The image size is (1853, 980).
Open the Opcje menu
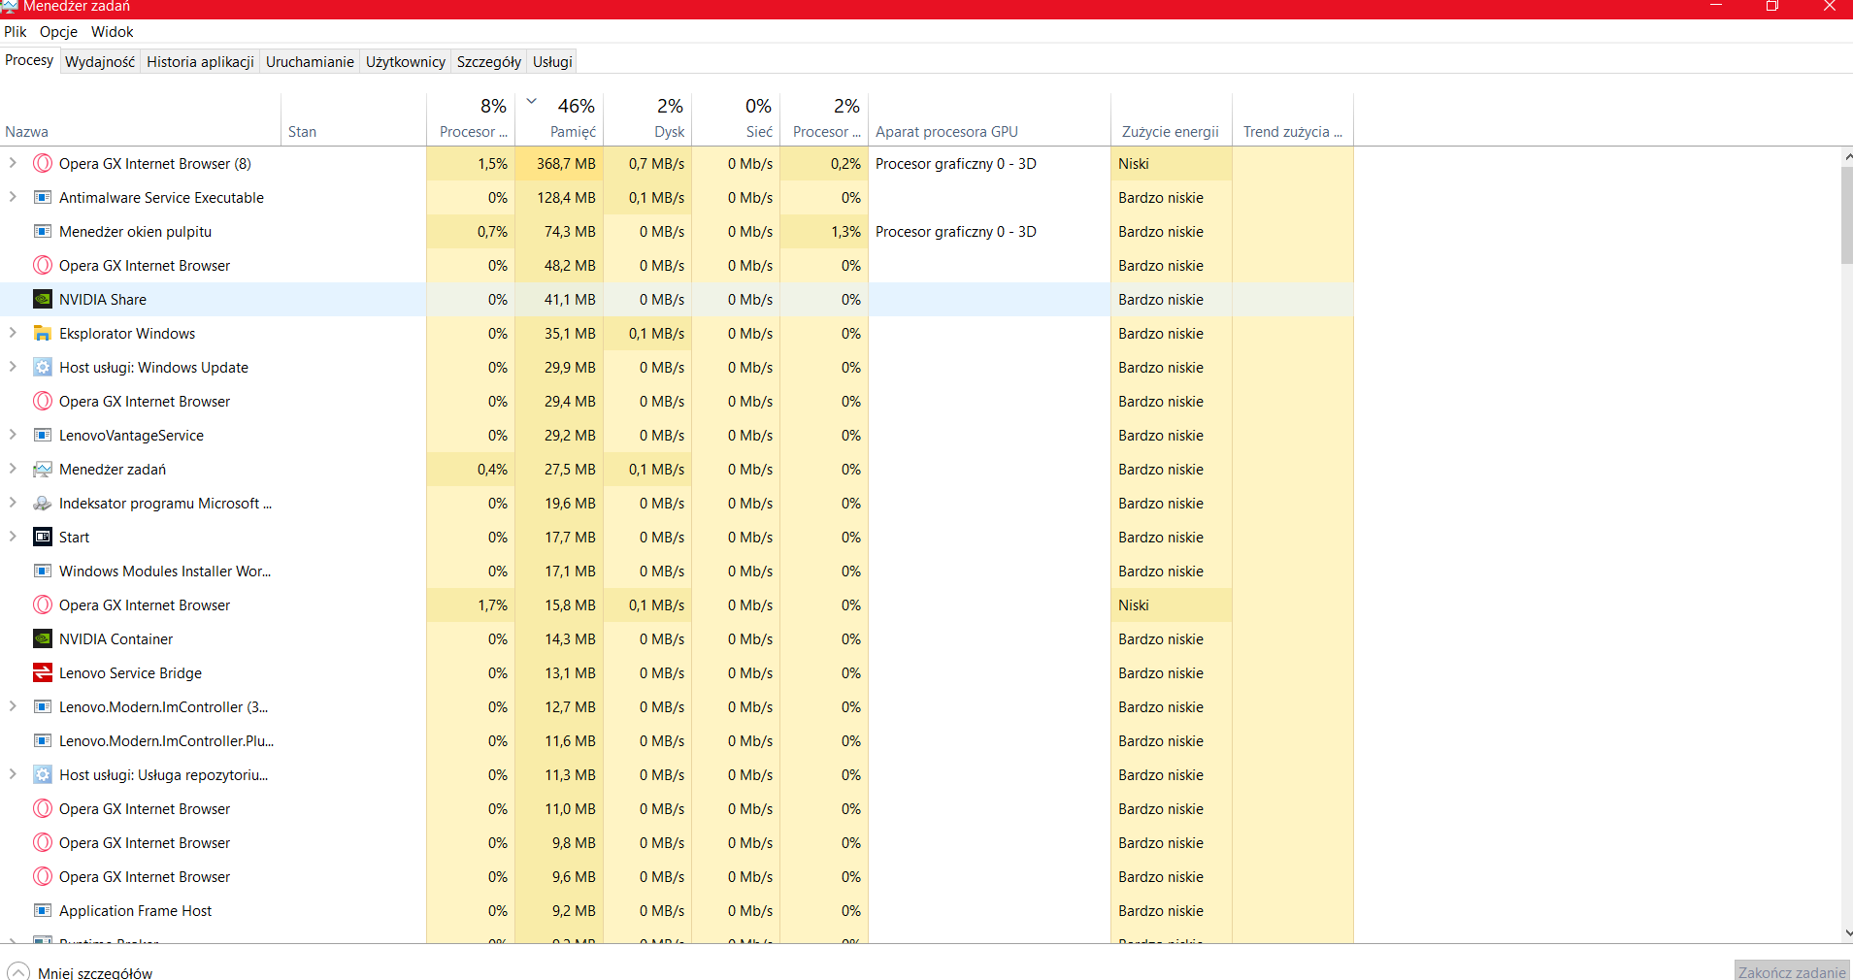[58, 32]
